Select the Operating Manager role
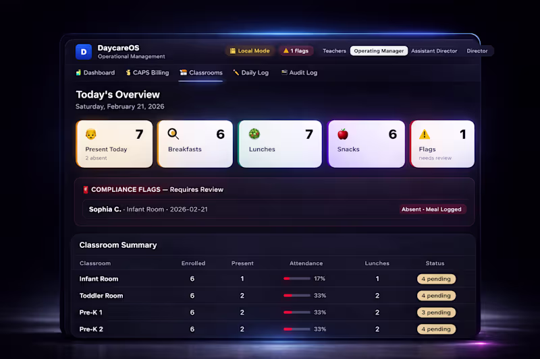Viewport: 540px width, 359px height. pyautogui.click(x=379, y=51)
